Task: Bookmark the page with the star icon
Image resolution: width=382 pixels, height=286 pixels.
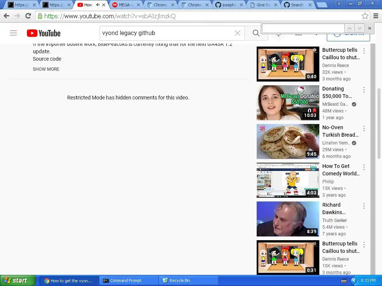Action: tap(365, 16)
